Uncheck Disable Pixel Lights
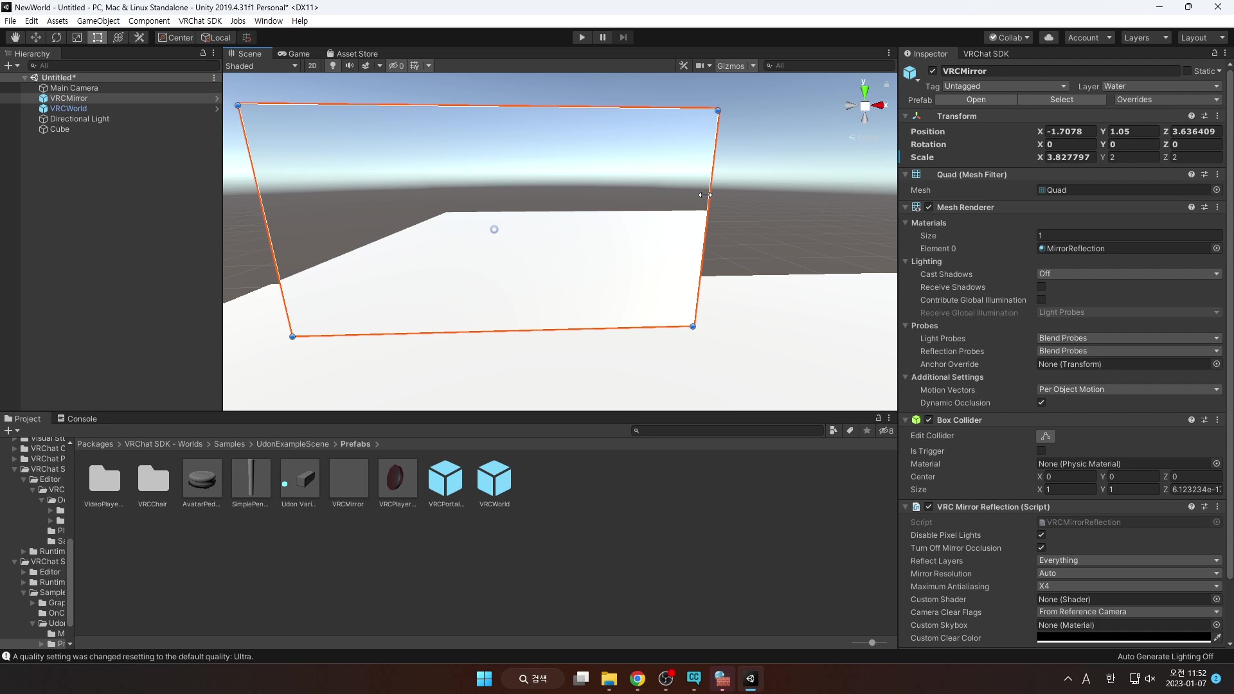Viewport: 1234px width, 694px height. (x=1041, y=535)
